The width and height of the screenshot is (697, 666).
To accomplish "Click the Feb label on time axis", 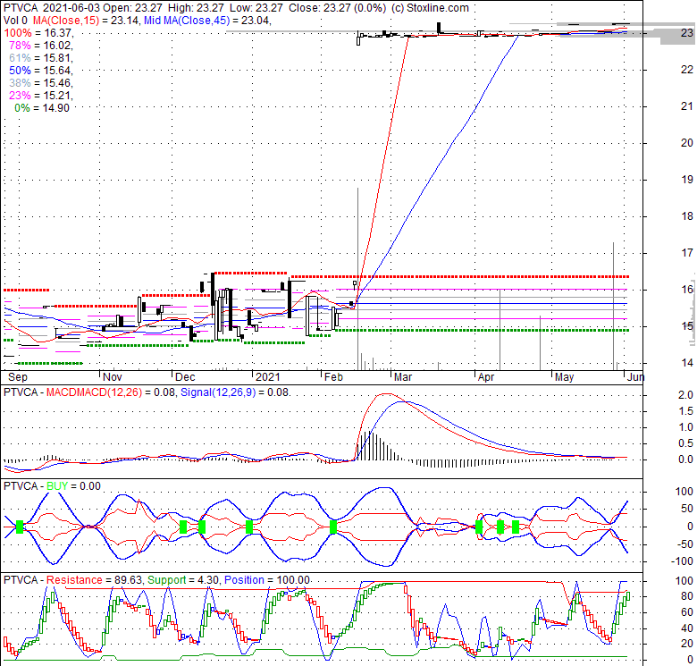I will 334,377.
